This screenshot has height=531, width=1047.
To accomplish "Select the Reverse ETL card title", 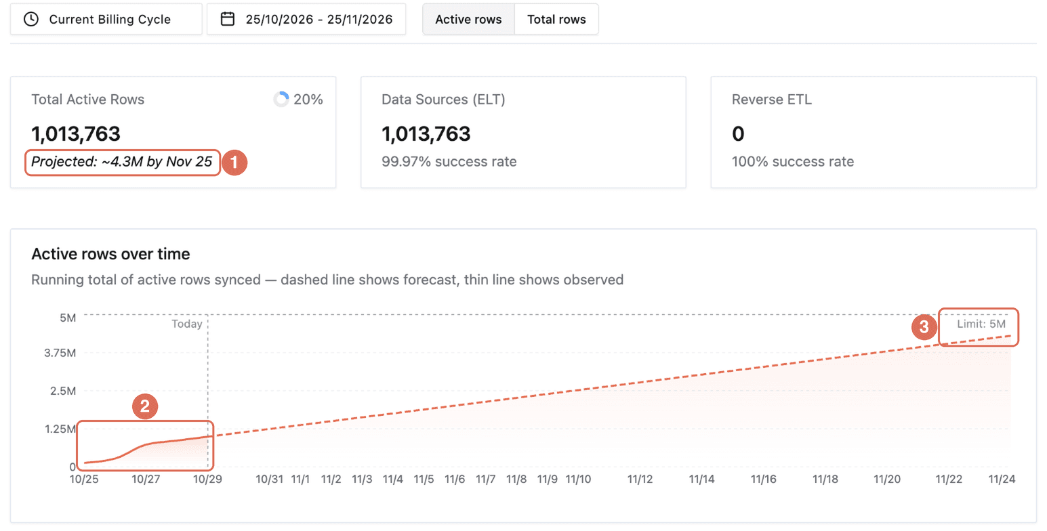I will tap(772, 100).
